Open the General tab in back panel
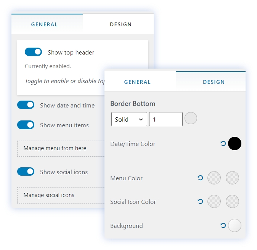Screen dimensions: 257x250 tap(44, 24)
